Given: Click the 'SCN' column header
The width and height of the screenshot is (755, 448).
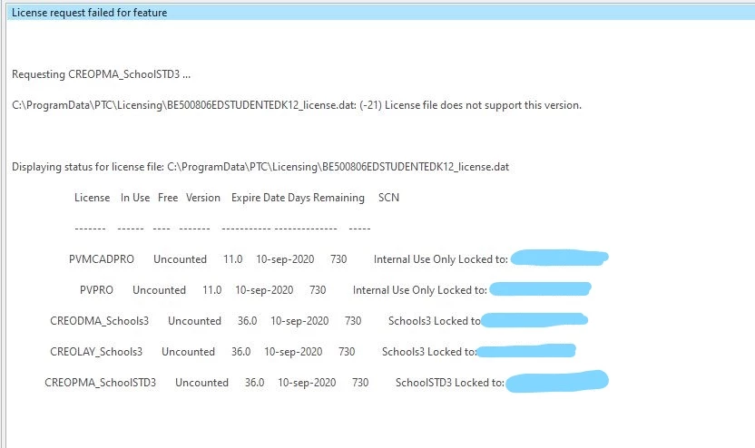Looking at the screenshot, I should coord(388,198).
